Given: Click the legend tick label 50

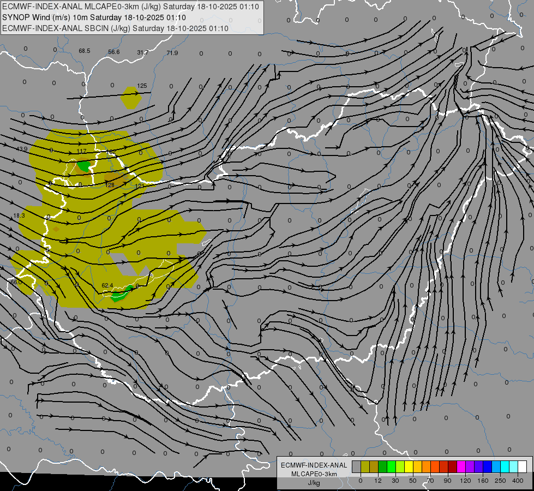Looking at the screenshot, I should pos(412,481).
